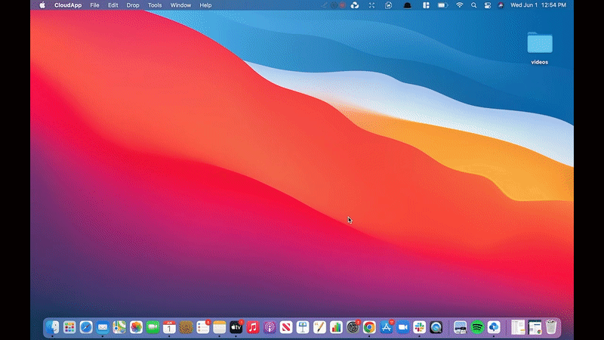Open the brown textured app icon in the Dock
604x340 pixels.
click(x=186, y=327)
